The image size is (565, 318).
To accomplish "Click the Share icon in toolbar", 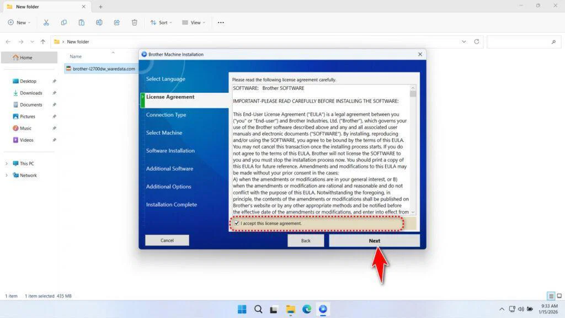I will [x=117, y=23].
